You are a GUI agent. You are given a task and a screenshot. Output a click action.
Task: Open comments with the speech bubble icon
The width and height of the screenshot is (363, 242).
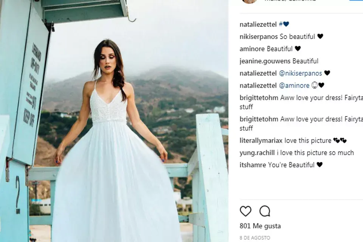[x=265, y=211]
